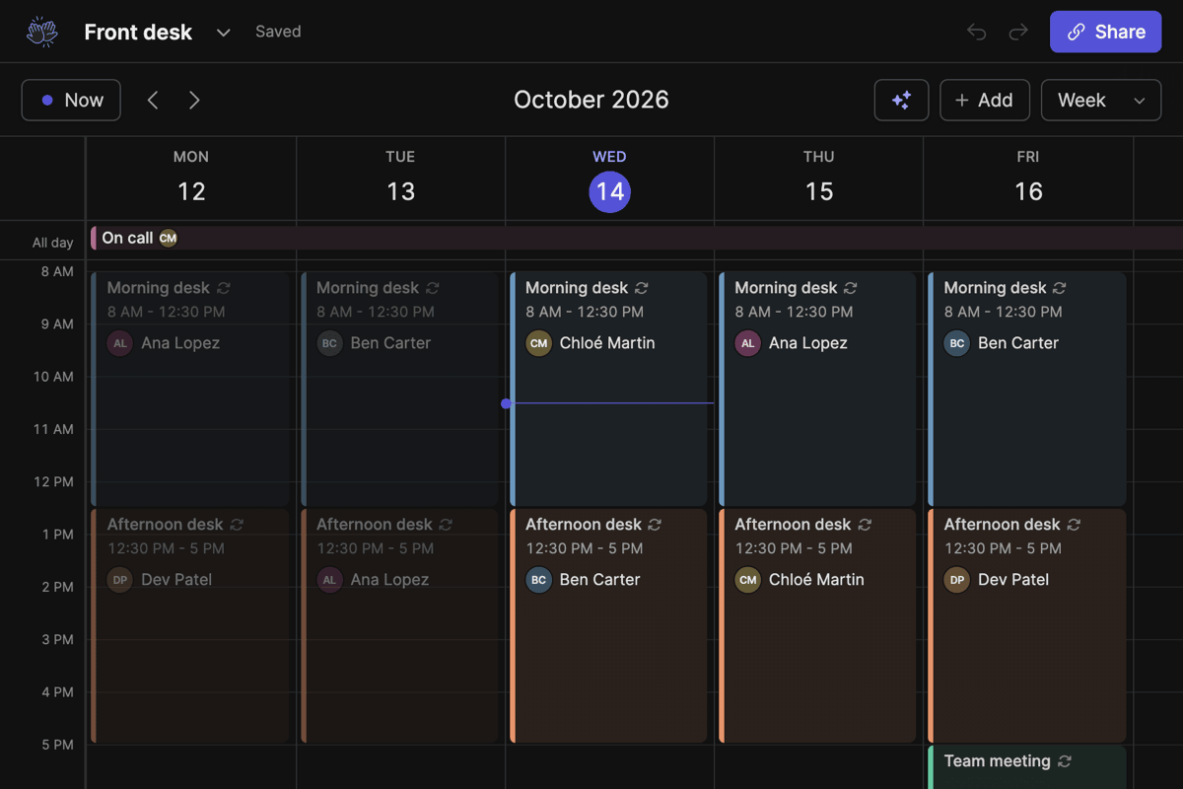
Task: Click the sparkle auto-schedule icon button
Action: [901, 100]
